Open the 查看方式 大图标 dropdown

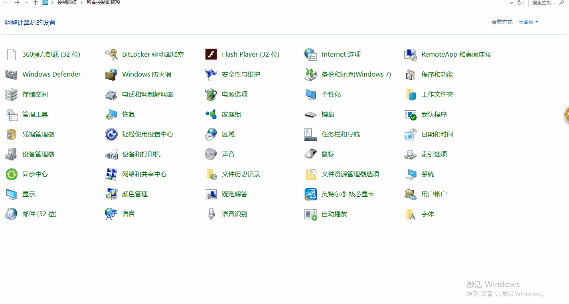point(528,22)
